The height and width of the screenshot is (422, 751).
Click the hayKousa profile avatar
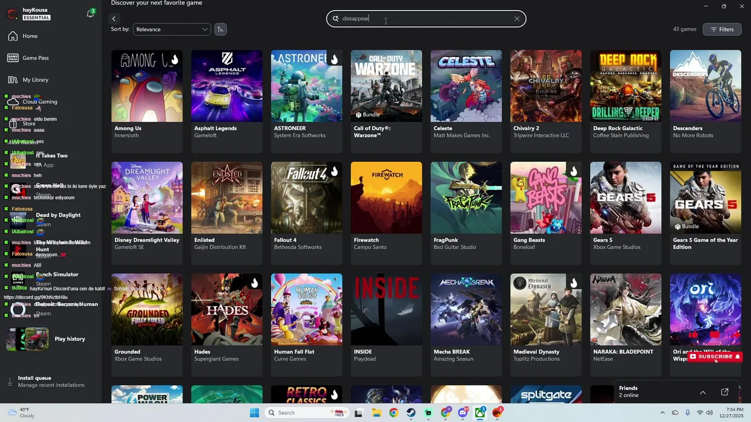click(x=12, y=13)
